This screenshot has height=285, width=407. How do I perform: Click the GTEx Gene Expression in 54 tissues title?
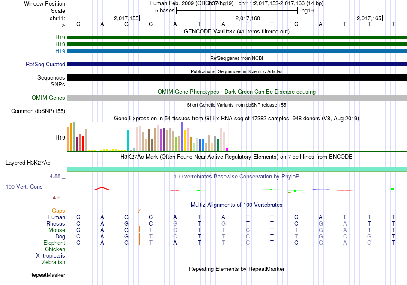point(236,119)
